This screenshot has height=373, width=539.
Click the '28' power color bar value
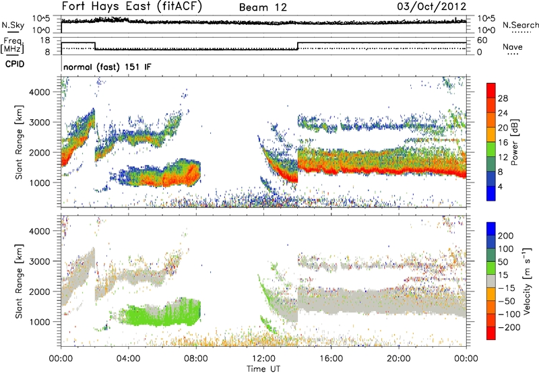tap(503, 98)
